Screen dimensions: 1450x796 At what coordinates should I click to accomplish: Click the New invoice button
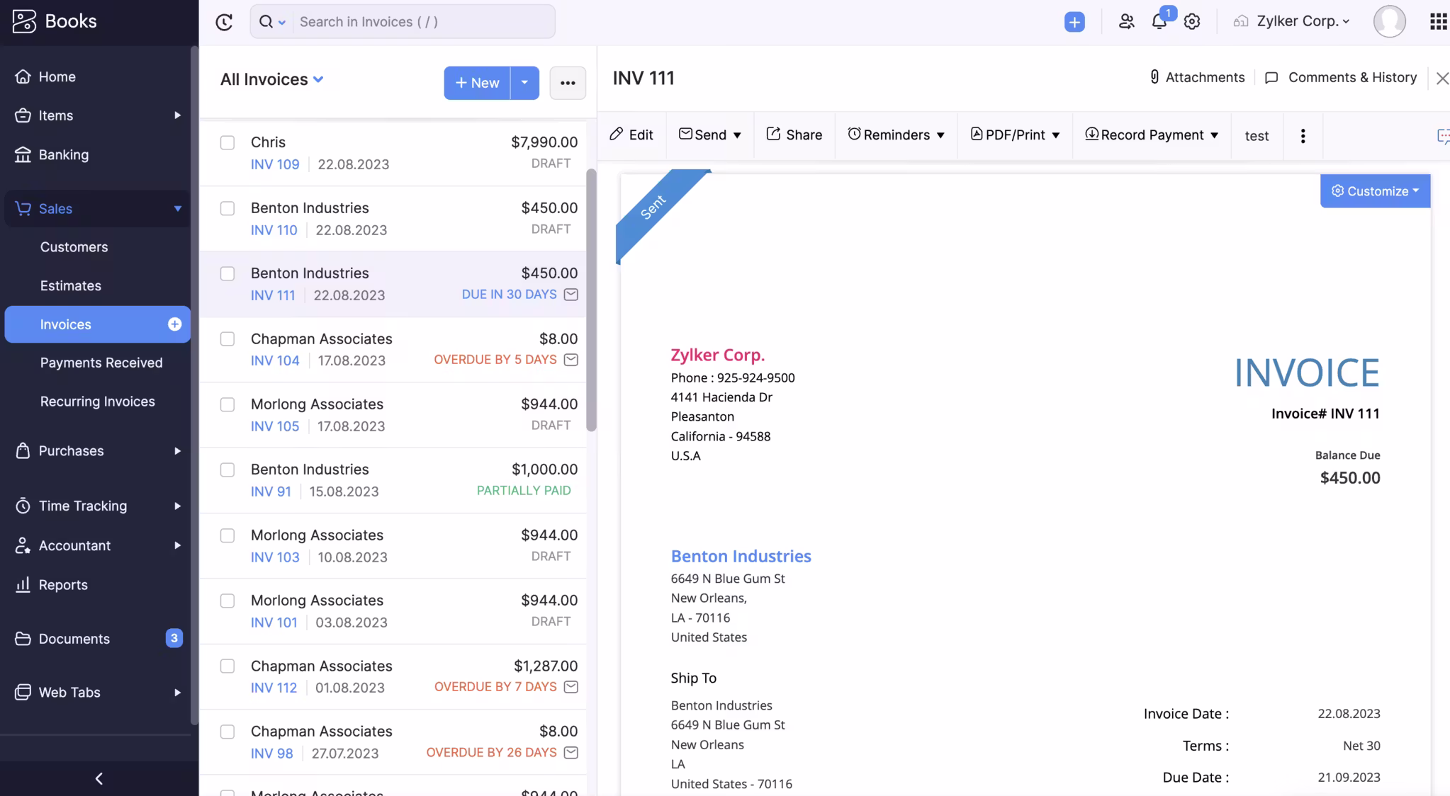(x=477, y=83)
